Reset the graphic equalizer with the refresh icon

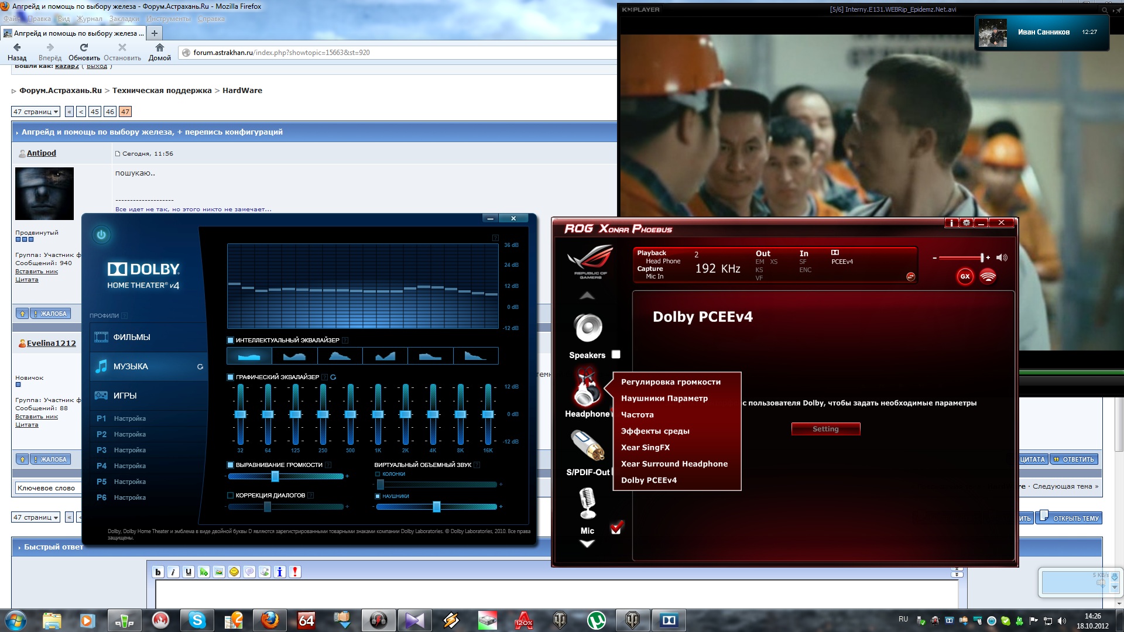(333, 377)
